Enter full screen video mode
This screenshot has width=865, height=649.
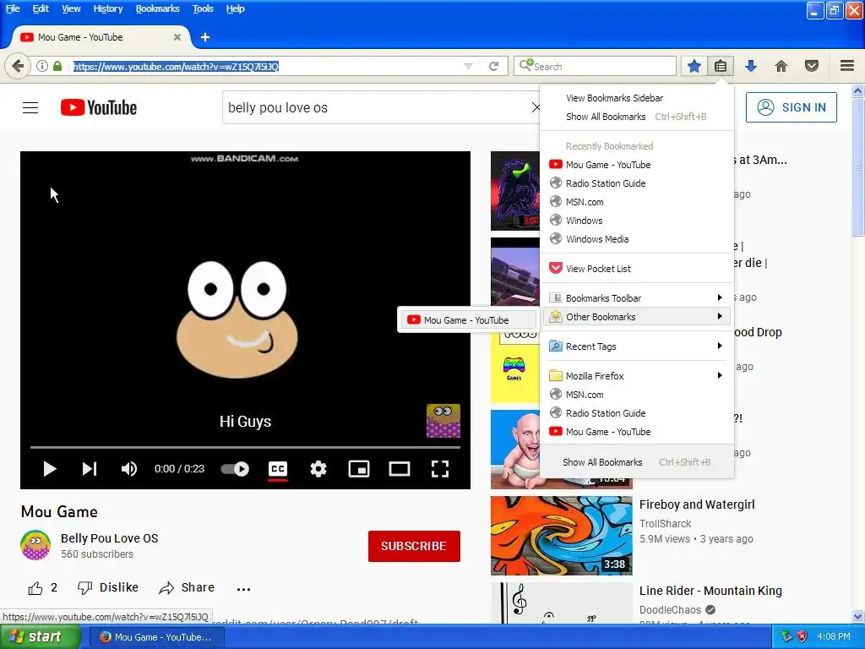[x=439, y=469]
